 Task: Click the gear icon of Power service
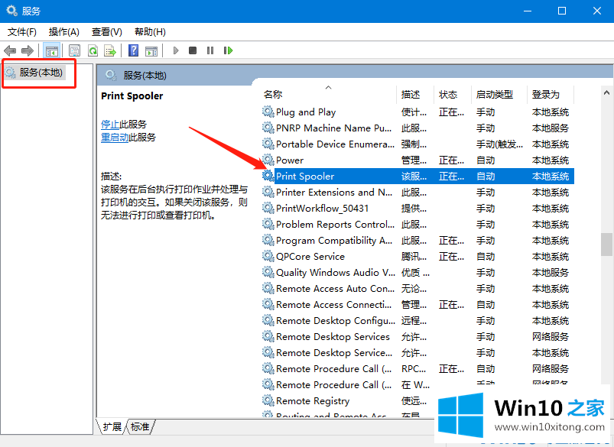click(x=268, y=160)
